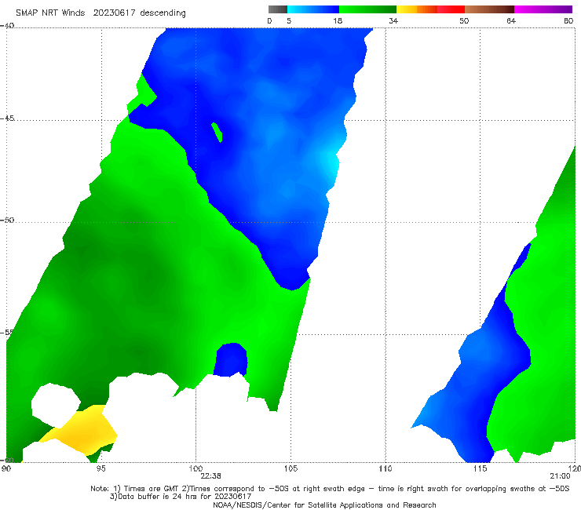Click the small green island inside the blue region

(x=217, y=133)
